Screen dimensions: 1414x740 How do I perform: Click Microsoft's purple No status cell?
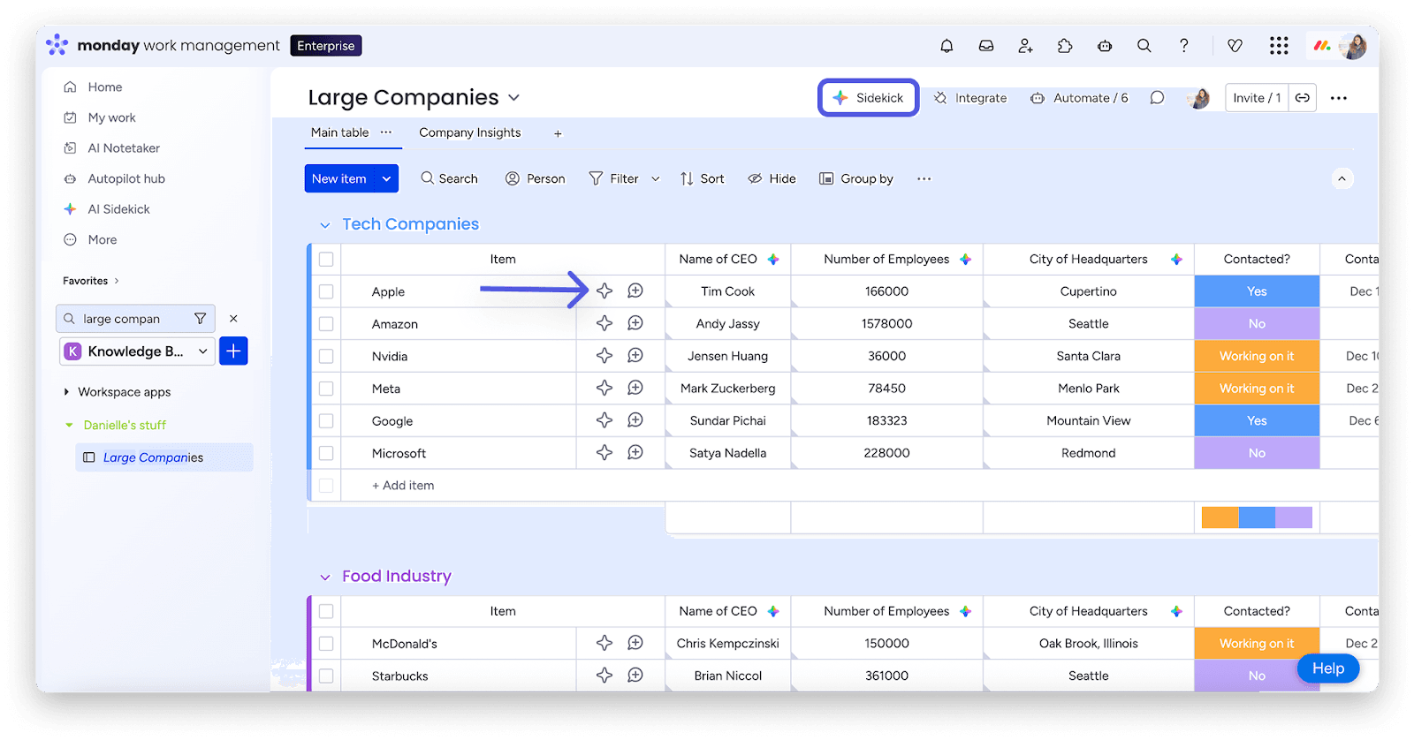1257,453
